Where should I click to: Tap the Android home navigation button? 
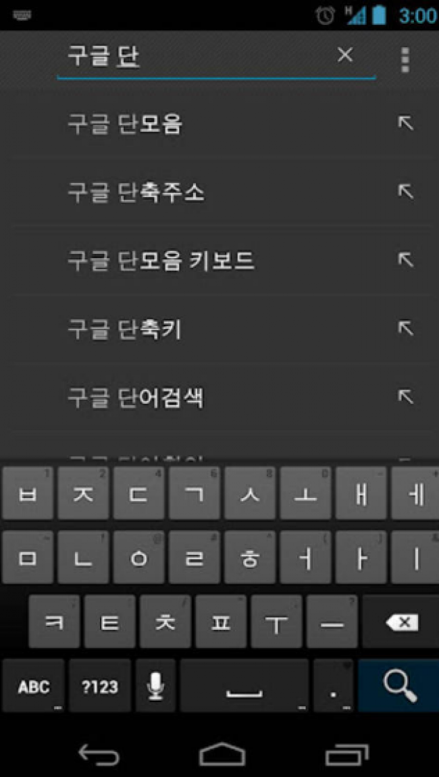(x=222, y=753)
